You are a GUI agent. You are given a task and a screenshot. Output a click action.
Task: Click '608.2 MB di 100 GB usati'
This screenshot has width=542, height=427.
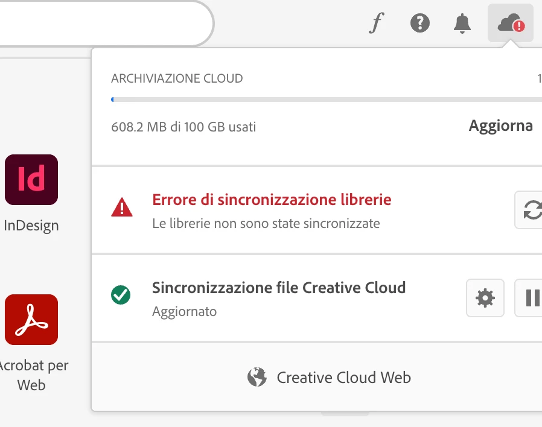pyautogui.click(x=183, y=127)
